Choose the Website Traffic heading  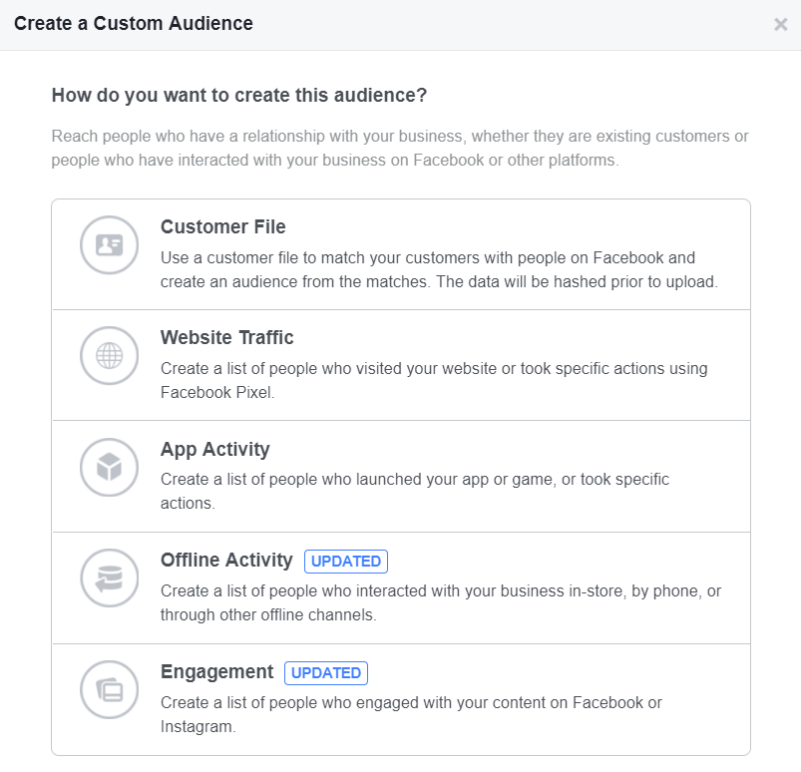point(227,337)
